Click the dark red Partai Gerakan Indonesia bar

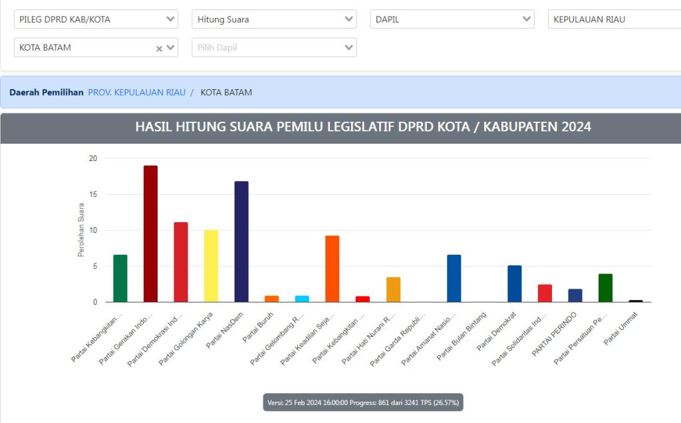(x=150, y=233)
